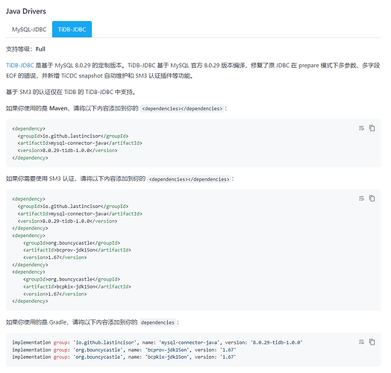This screenshot has height=373, width=391.
Task: Switch to the MySQL-JDBC tab
Action: (x=29, y=29)
